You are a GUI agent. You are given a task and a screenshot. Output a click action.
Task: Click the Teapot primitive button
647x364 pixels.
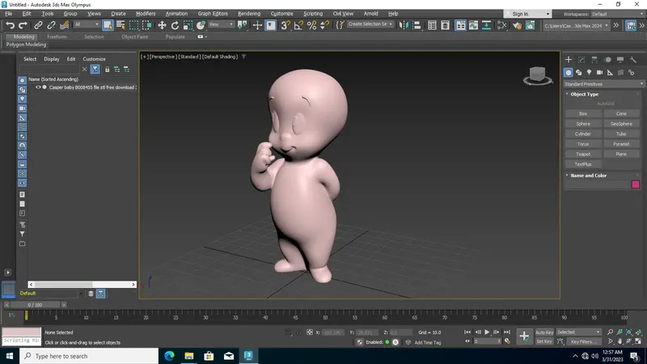[583, 154]
